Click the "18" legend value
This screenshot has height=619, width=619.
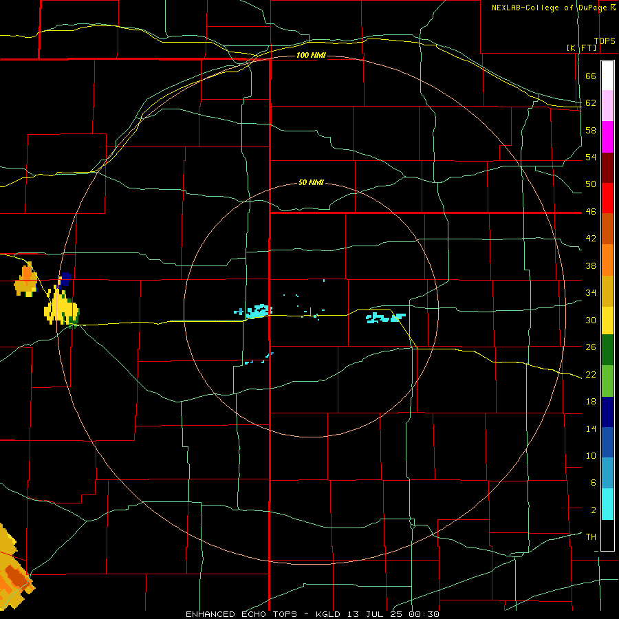[591, 402]
